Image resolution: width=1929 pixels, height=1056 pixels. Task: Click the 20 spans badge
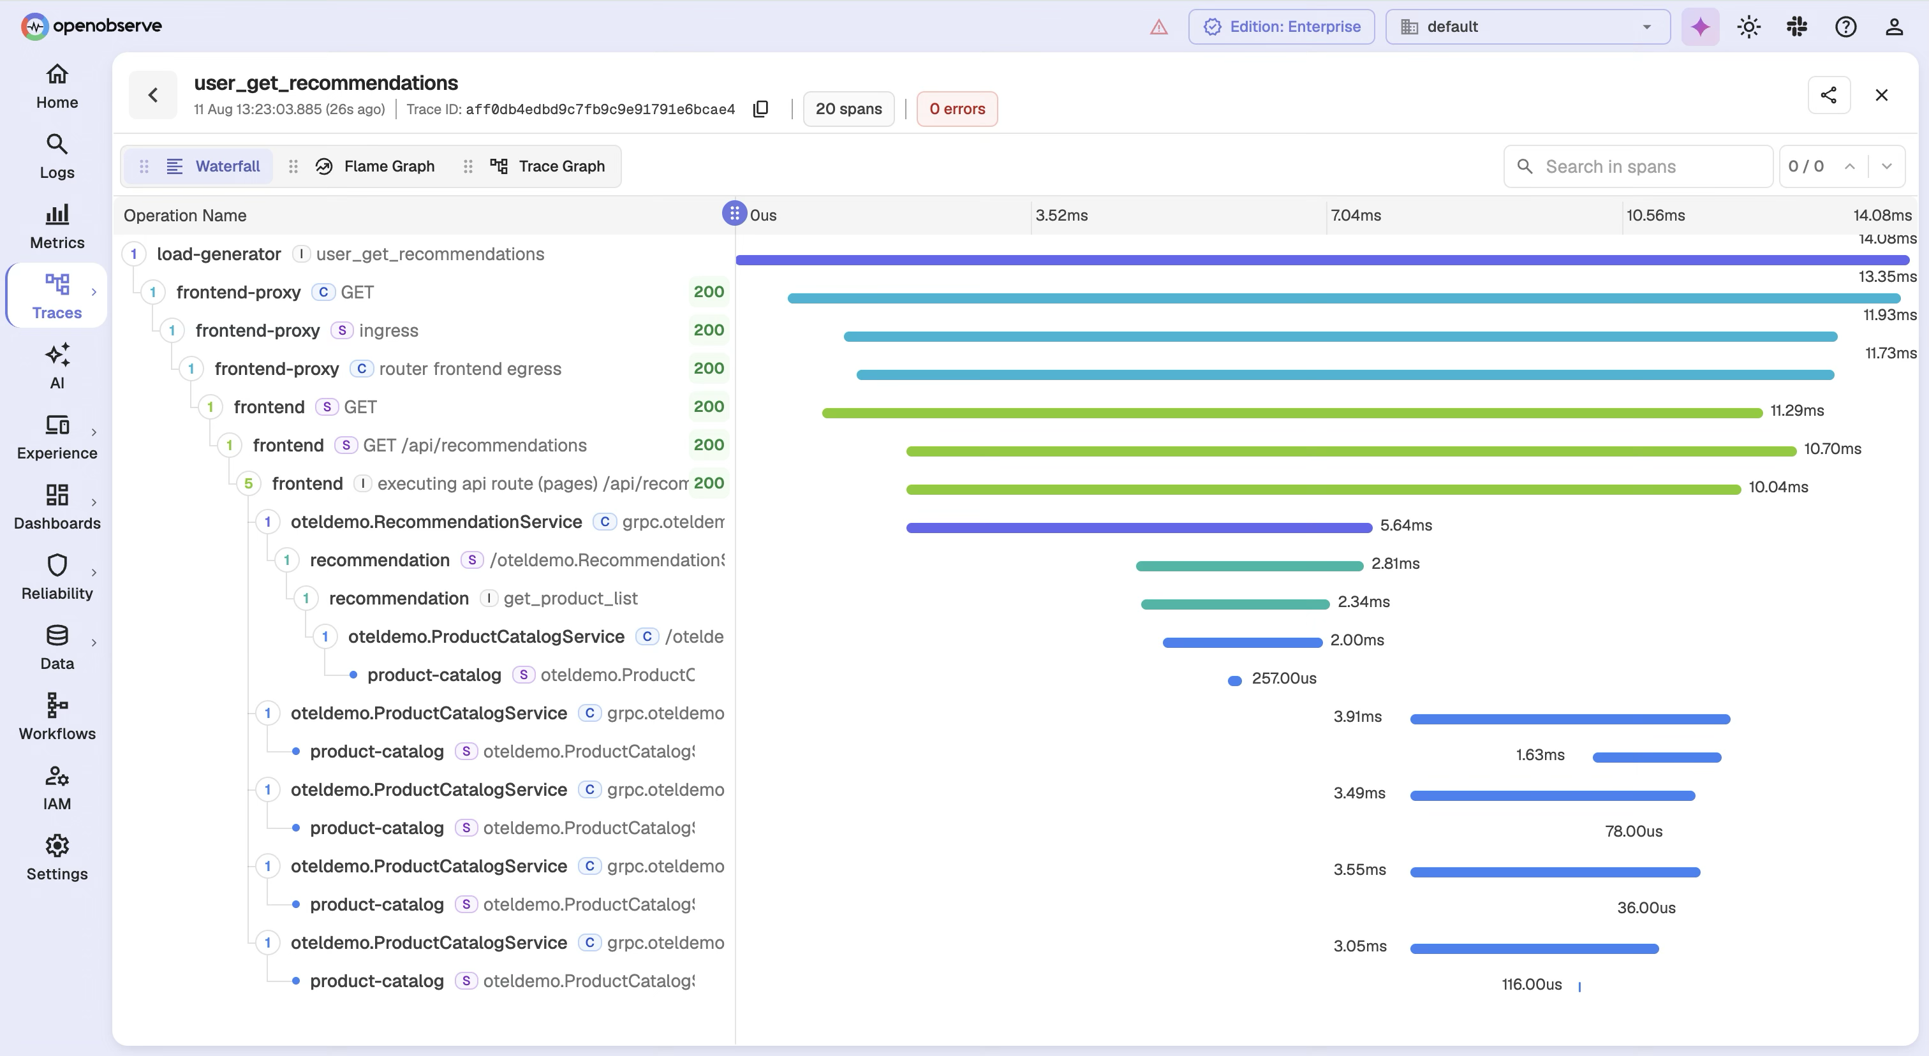[848, 109]
